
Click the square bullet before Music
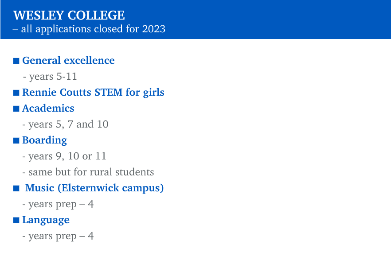(x=16, y=189)
